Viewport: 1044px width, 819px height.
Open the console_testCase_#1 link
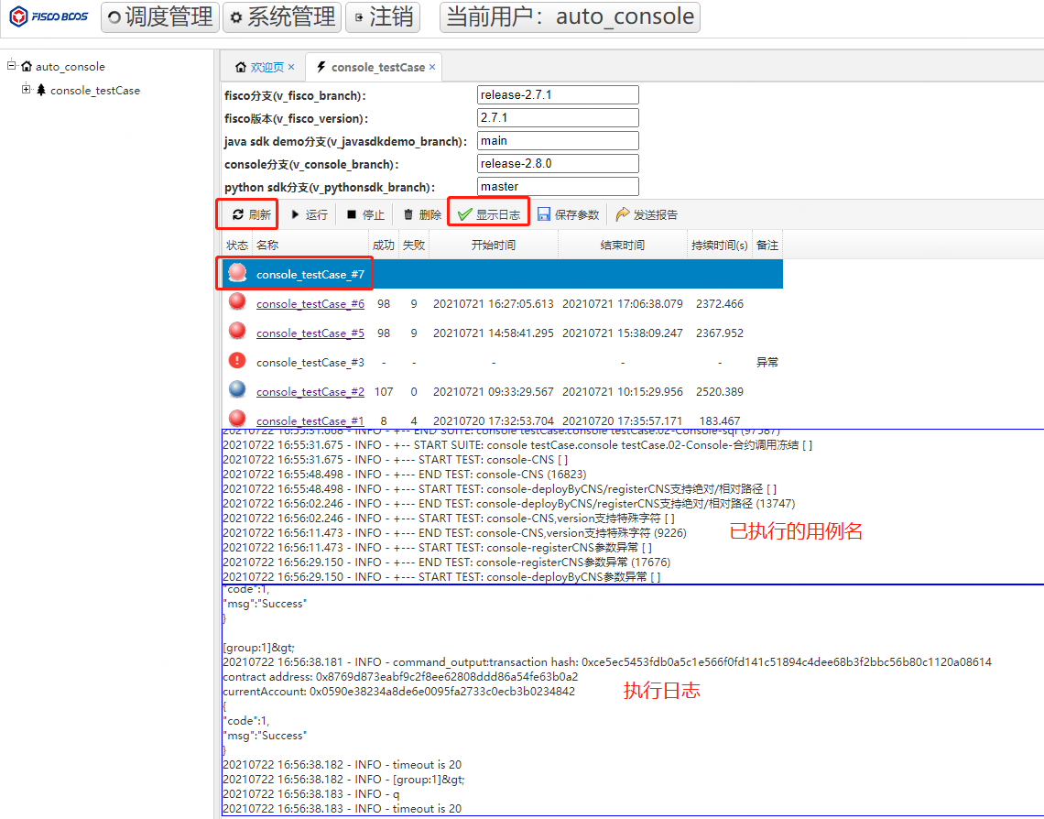[x=310, y=420]
